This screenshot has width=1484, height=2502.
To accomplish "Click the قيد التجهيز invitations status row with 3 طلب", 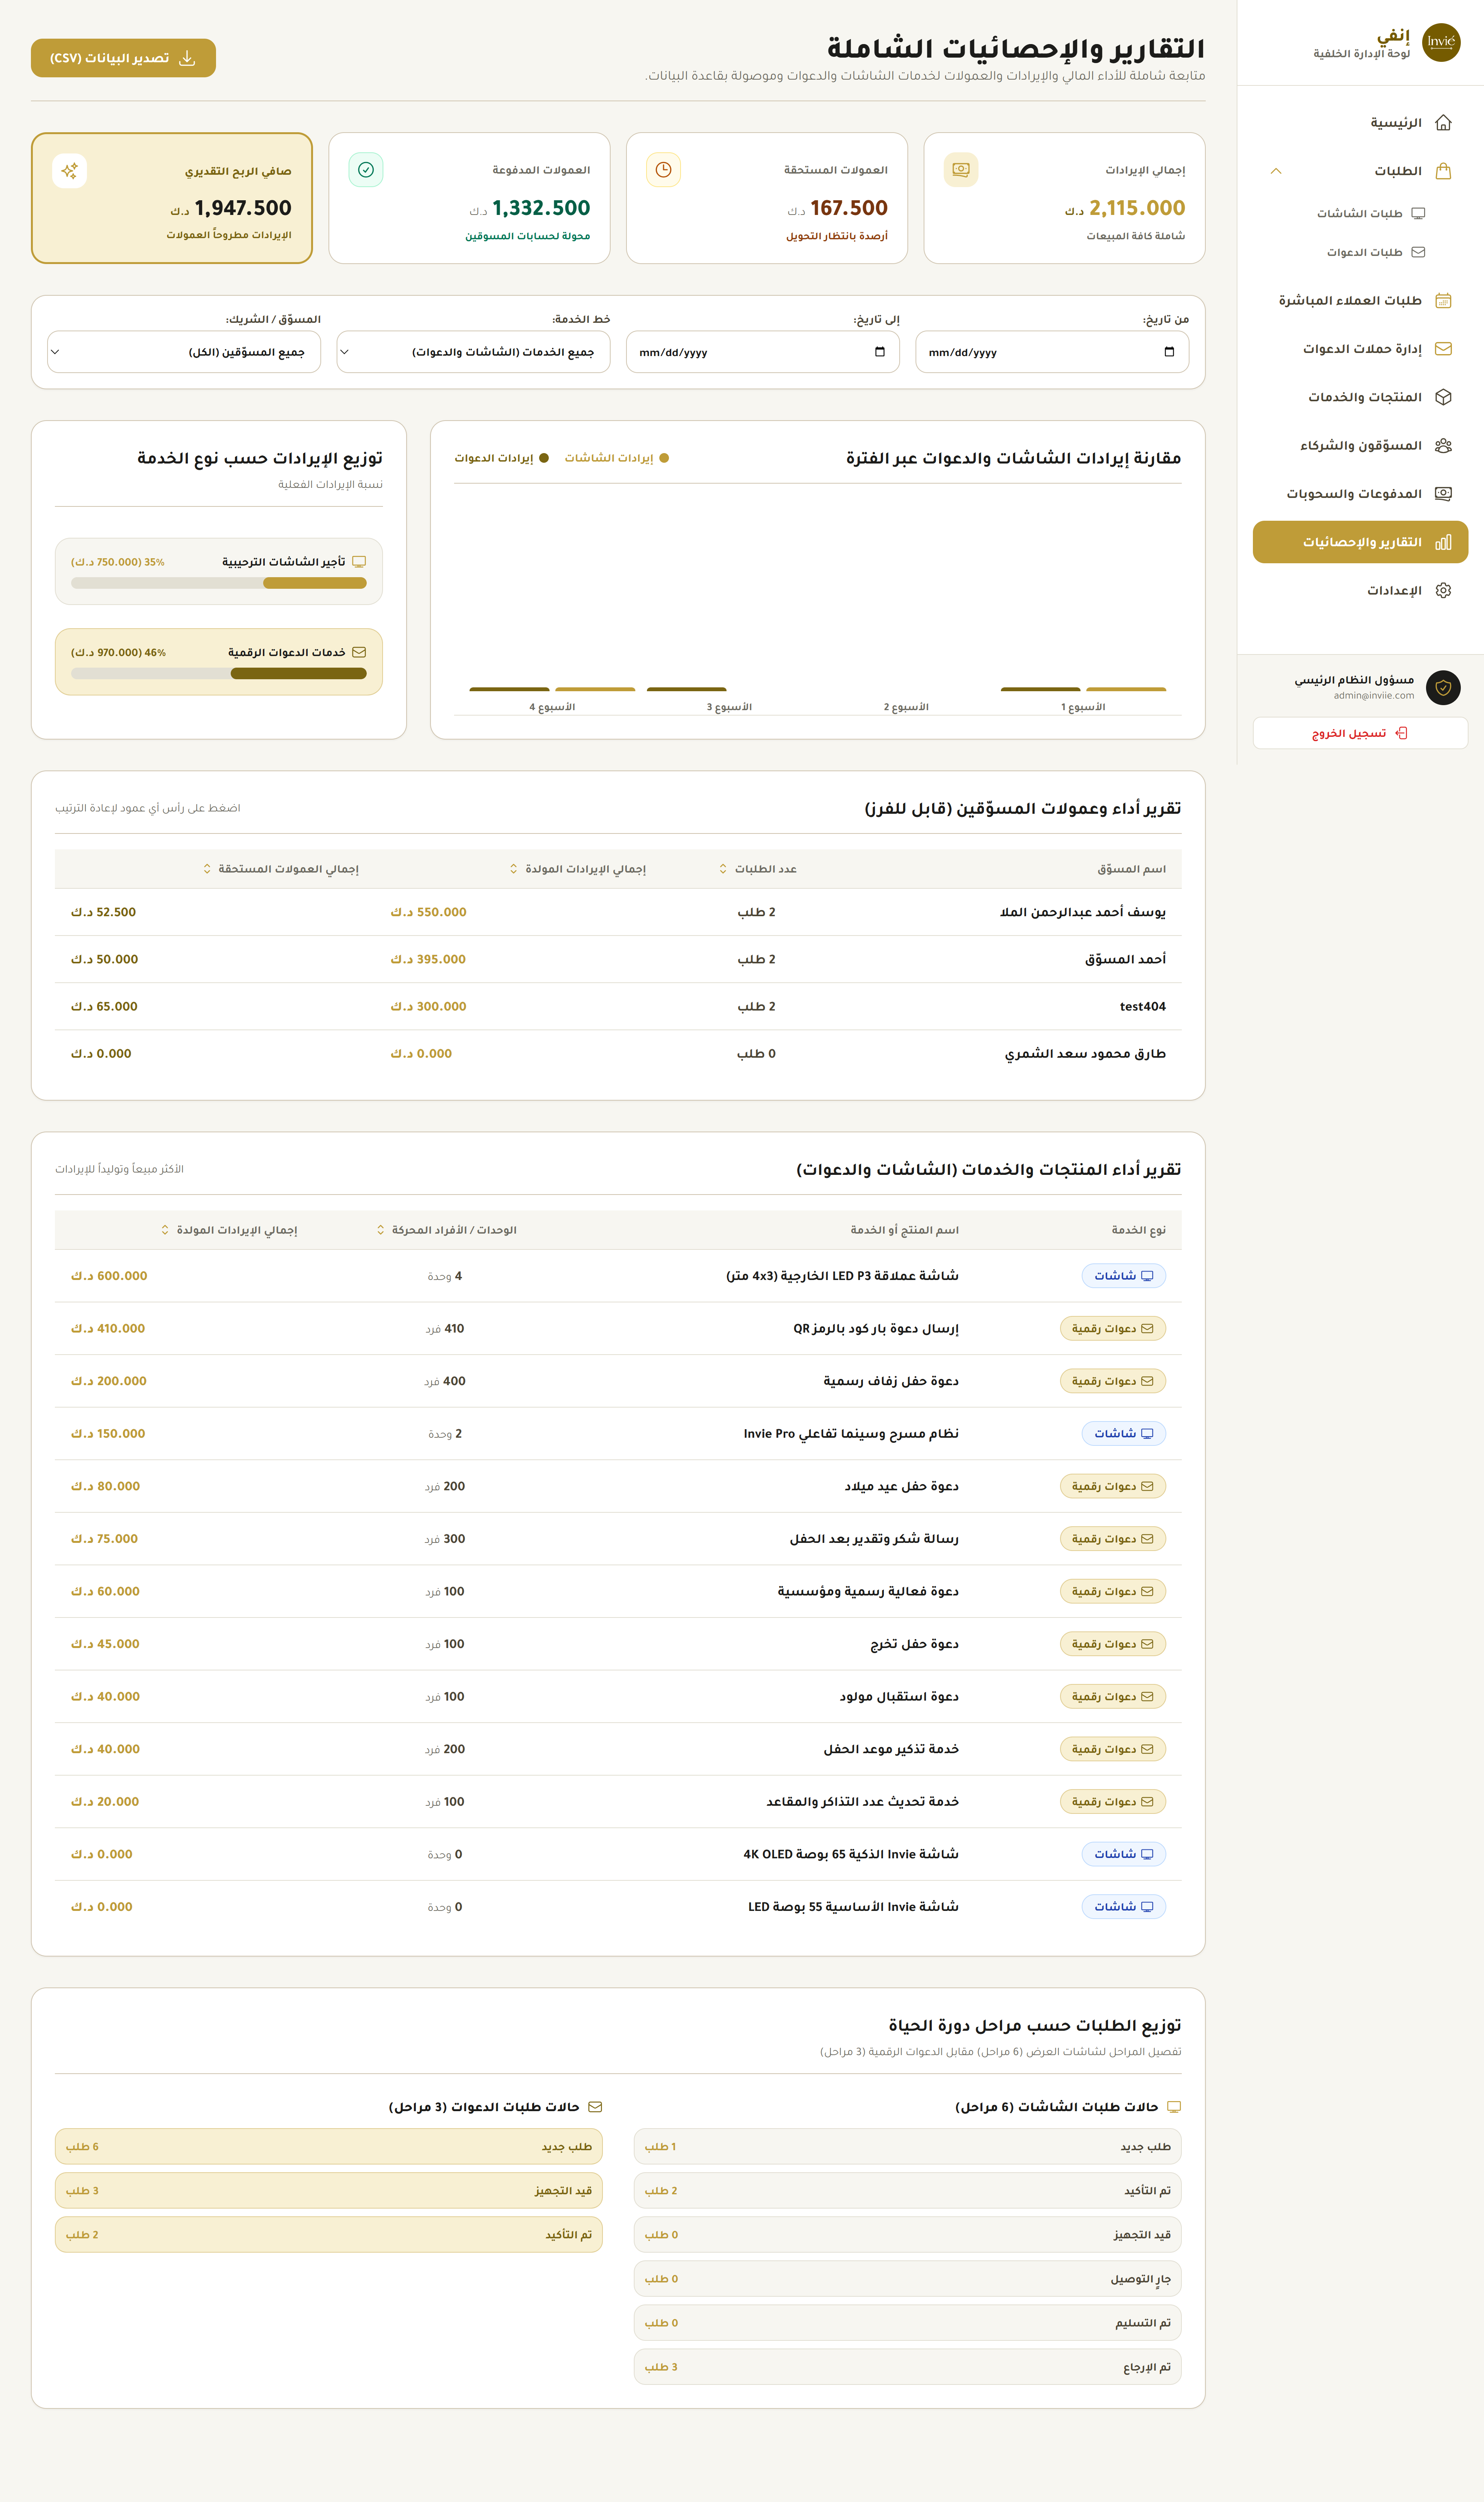I will pyautogui.click(x=328, y=2191).
